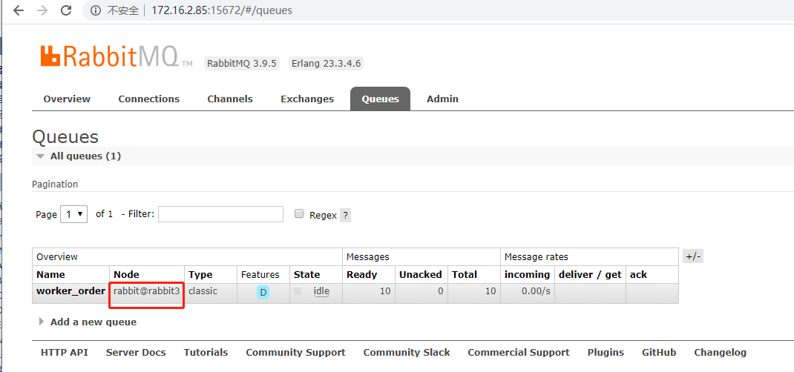Open the Overview tab

pyautogui.click(x=67, y=99)
